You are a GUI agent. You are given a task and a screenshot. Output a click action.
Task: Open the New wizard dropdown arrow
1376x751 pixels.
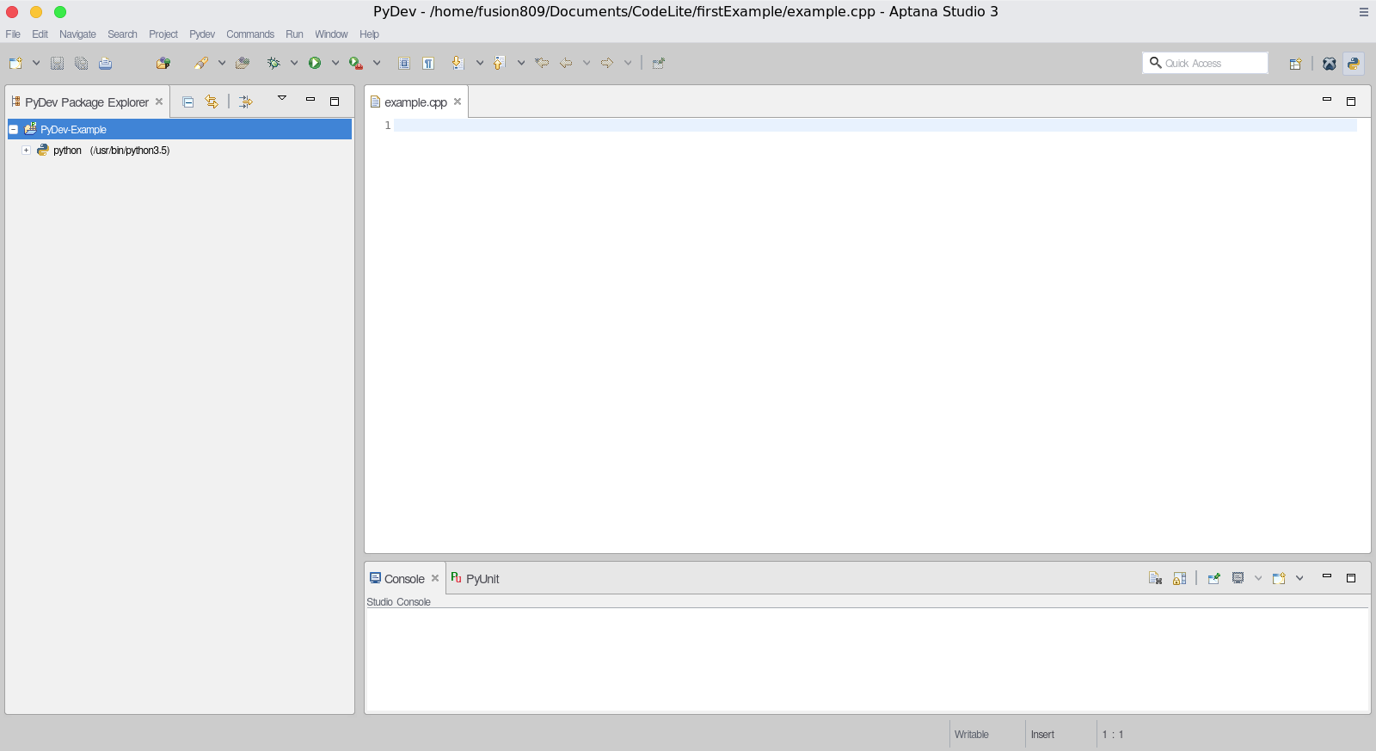click(36, 63)
